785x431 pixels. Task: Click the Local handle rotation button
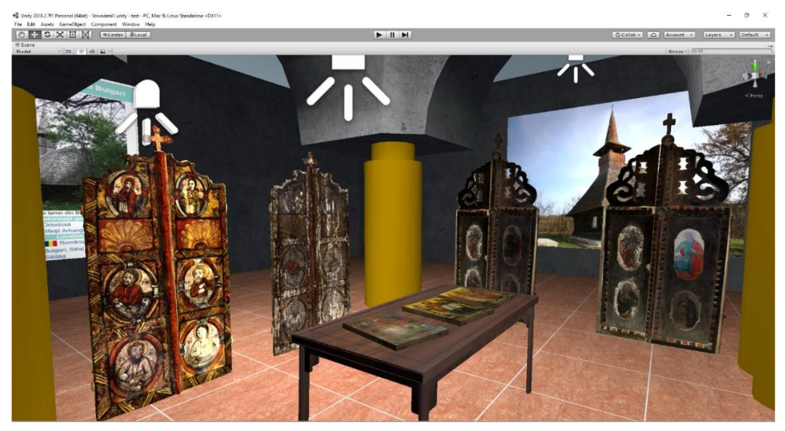point(138,35)
